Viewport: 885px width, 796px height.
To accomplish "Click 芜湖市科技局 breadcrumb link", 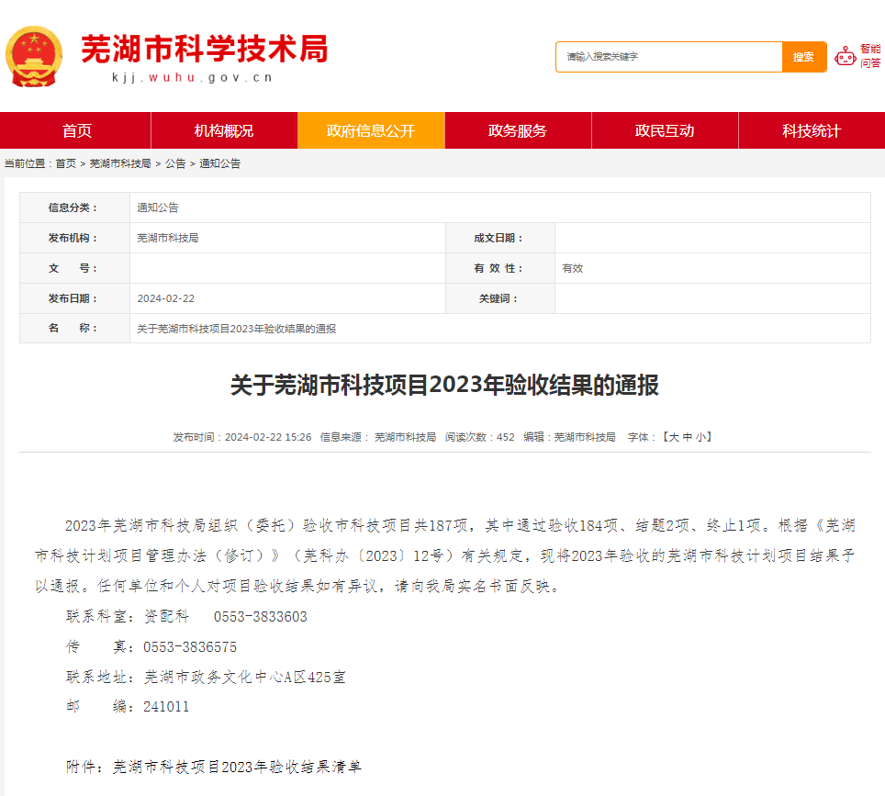I will tap(120, 163).
